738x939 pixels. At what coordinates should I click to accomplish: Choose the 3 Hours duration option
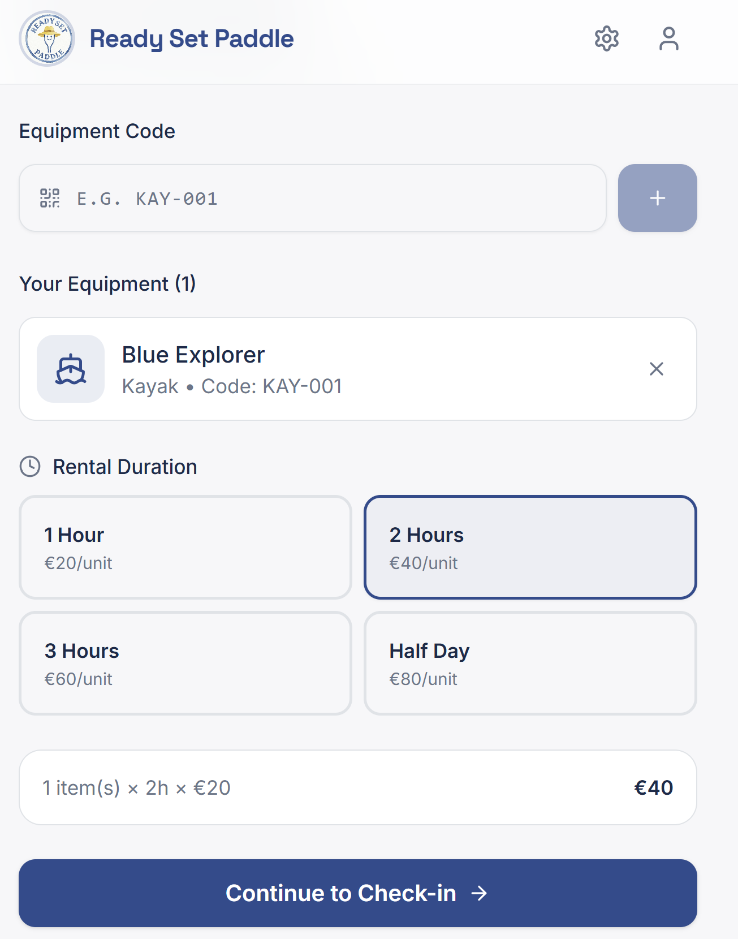[185, 663]
